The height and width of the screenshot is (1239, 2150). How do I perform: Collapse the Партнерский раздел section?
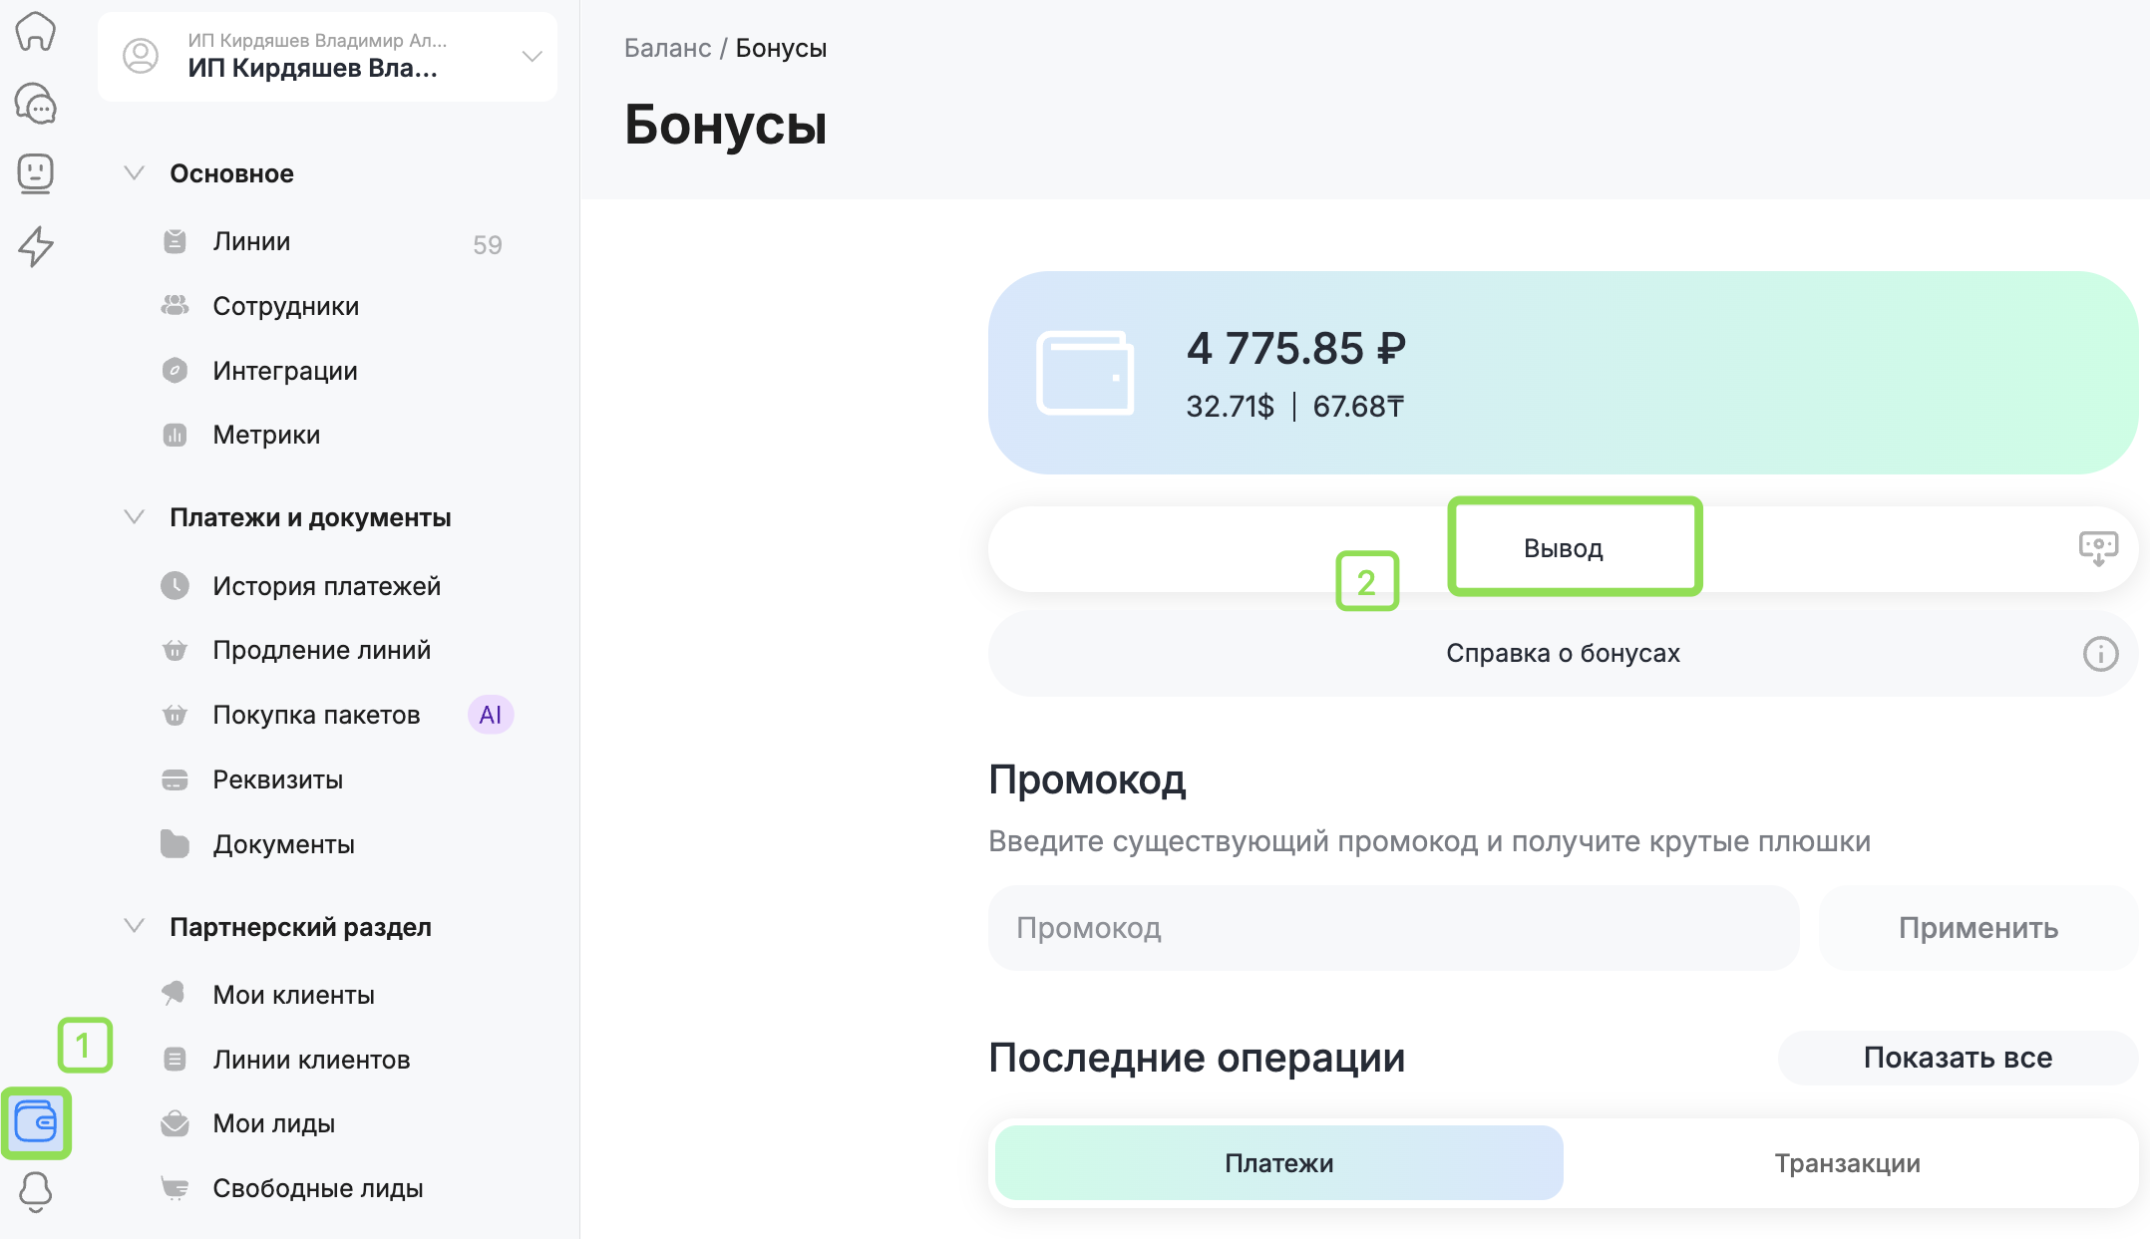pos(135,927)
